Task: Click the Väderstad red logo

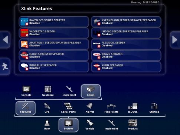Action: [24, 33]
